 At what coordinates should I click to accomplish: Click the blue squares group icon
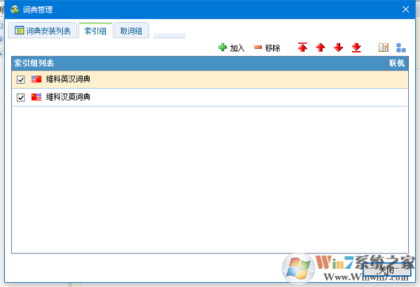[x=400, y=47]
